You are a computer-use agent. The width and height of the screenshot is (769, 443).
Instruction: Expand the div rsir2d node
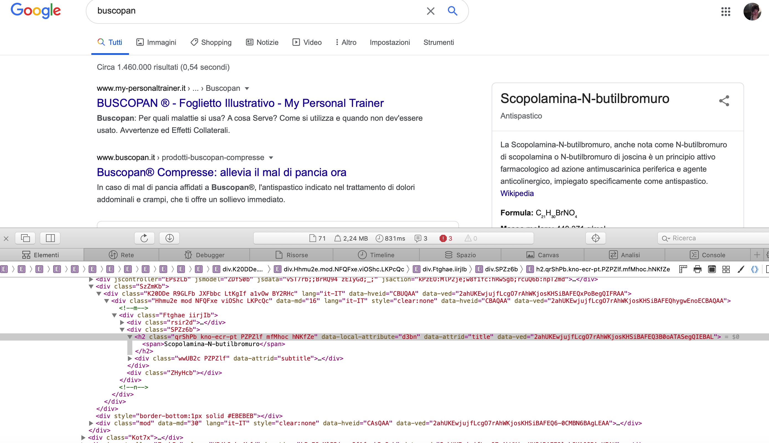coord(122,323)
